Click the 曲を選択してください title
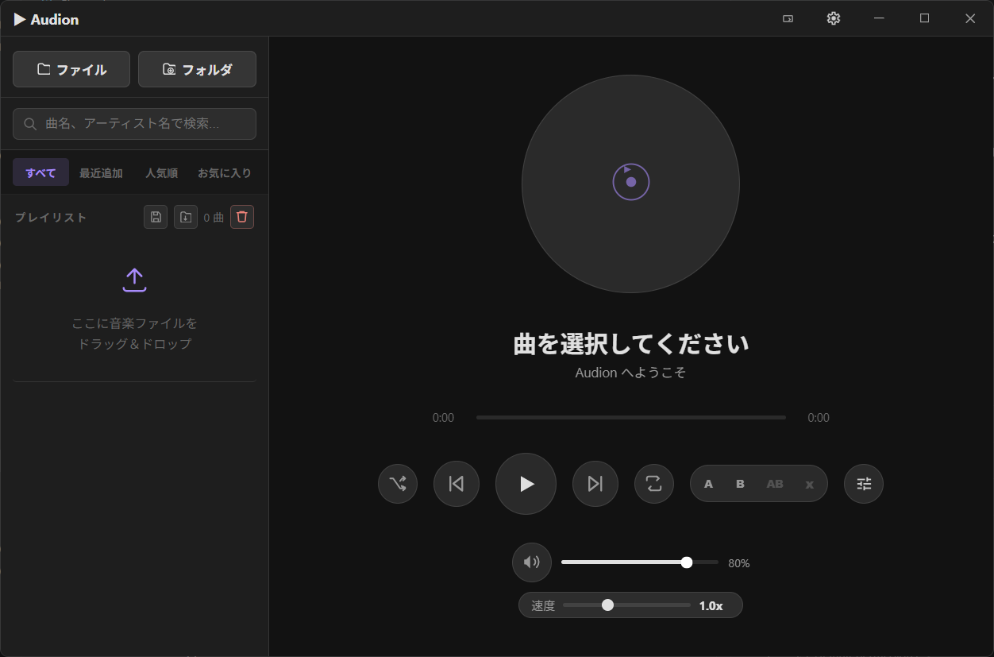This screenshot has width=994, height=657. coord(630,344)
